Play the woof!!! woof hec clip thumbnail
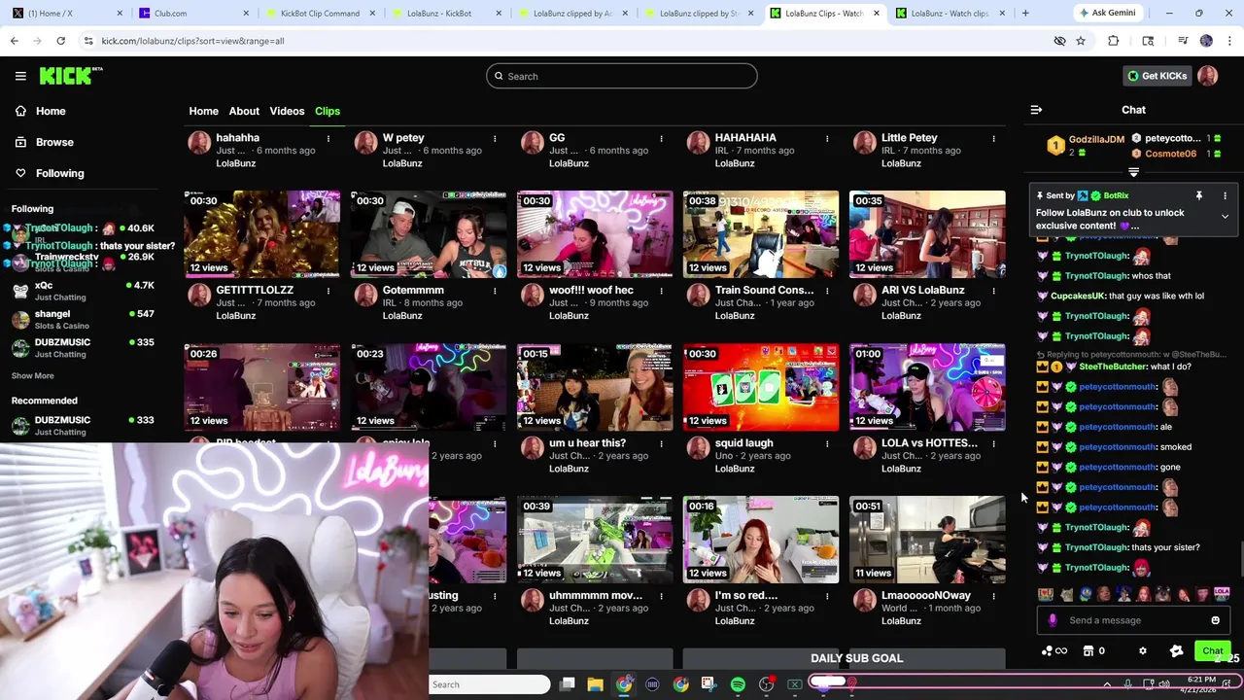Viewport: 1244px width, 700px height. (595, 234)
